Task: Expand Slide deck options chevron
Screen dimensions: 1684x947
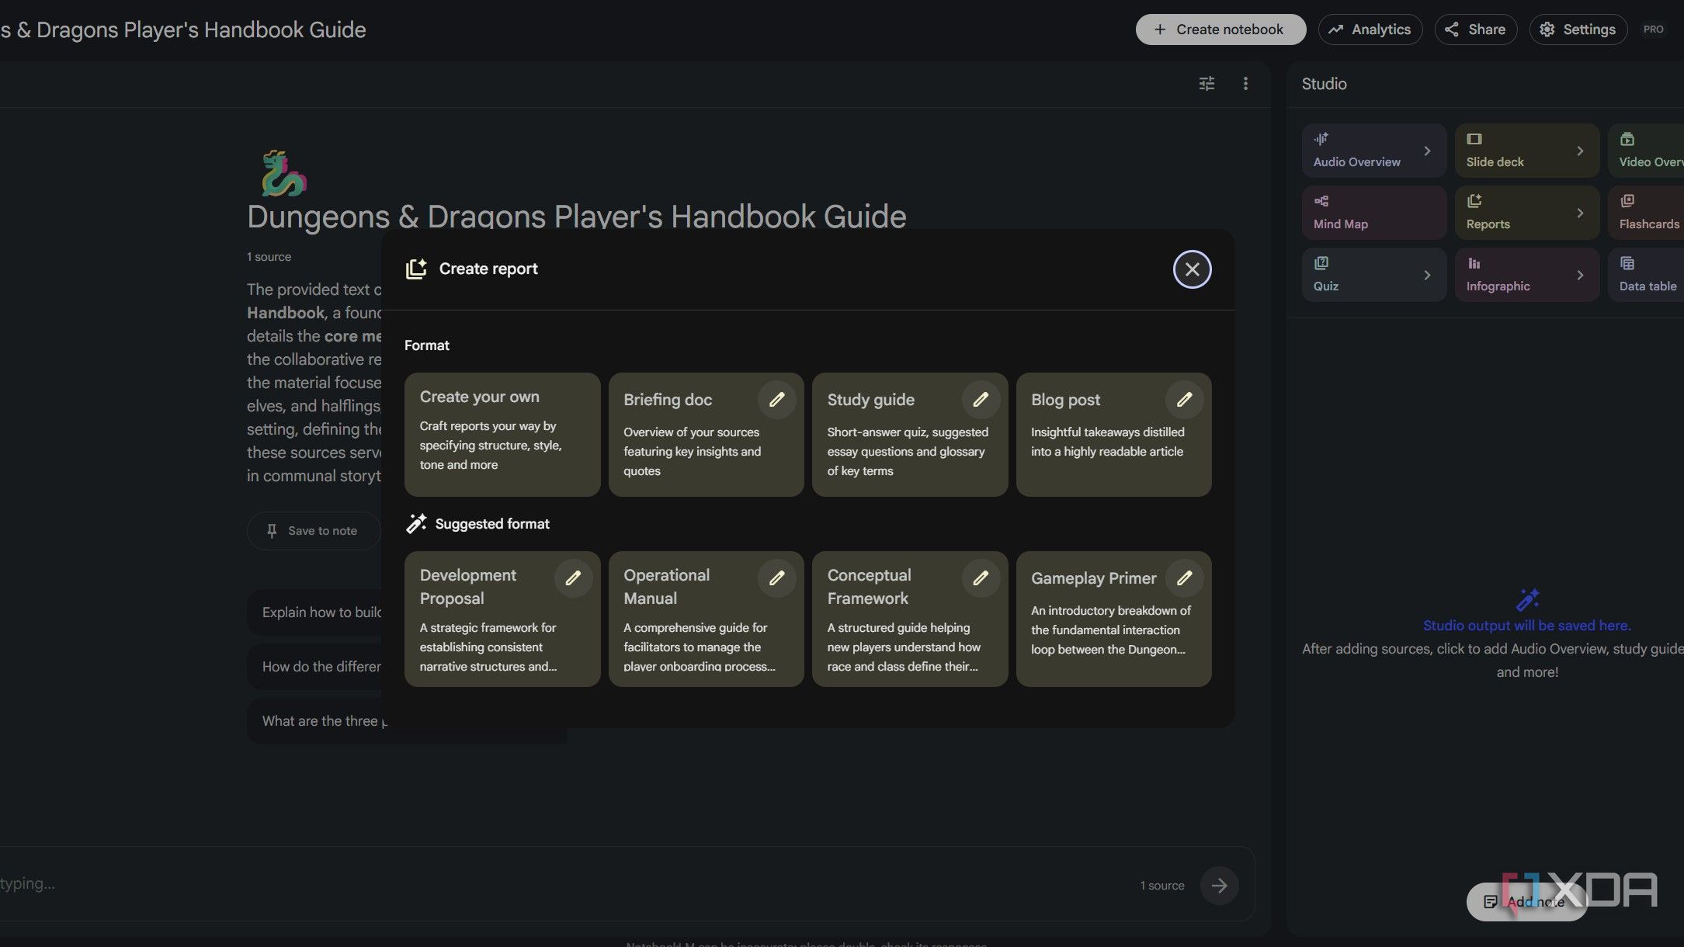Action: 1580,151
